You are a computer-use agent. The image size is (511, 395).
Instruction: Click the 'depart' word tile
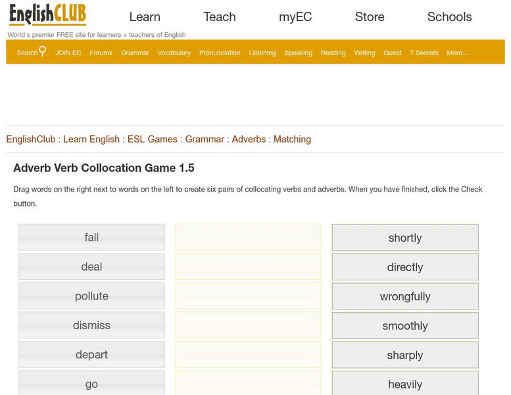point(91,355)
